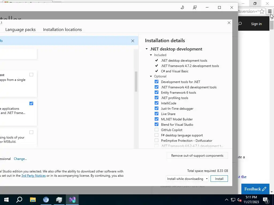This screenshot has width=274, height=205.
Task: Toggle the Just-In-Time debugger checkbox
Action: tap(156, 108)
